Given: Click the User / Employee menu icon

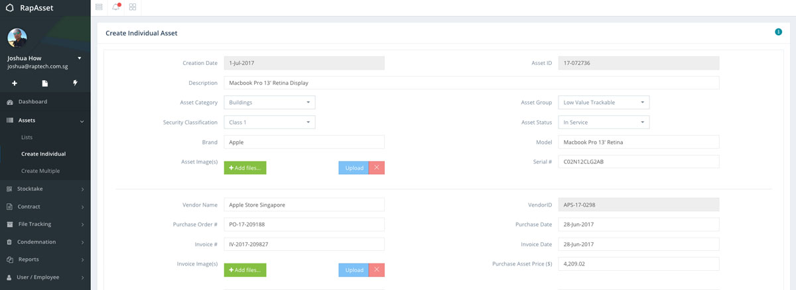Looking at the screenshot, I should (x=10, y=277).
